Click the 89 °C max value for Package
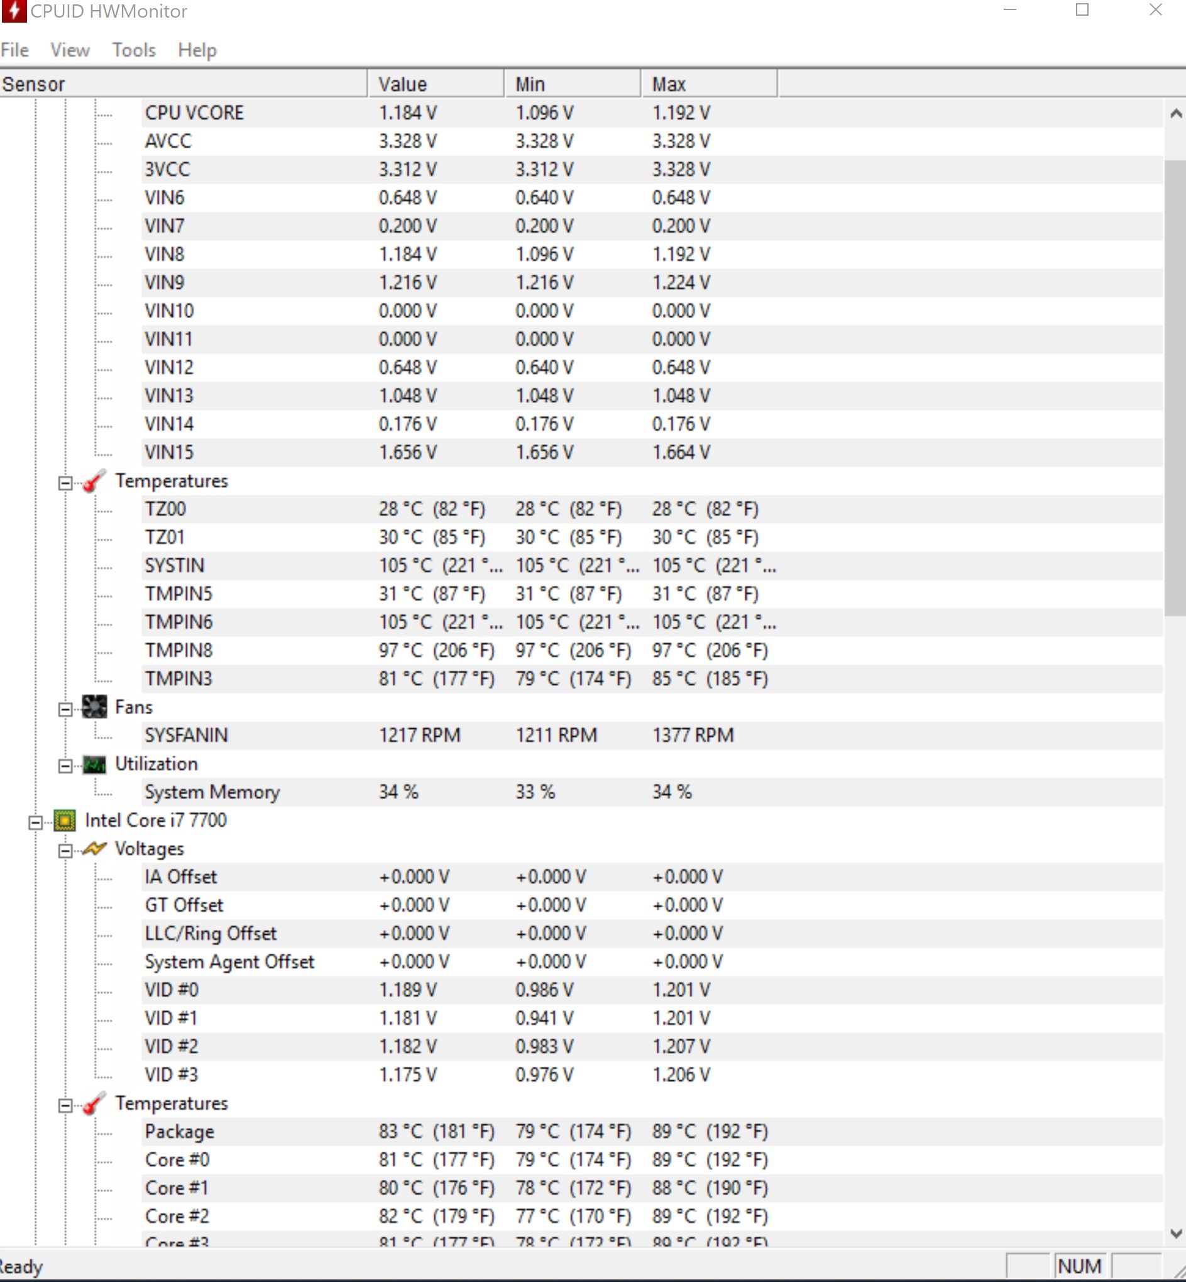 [x=710, y=1131]
